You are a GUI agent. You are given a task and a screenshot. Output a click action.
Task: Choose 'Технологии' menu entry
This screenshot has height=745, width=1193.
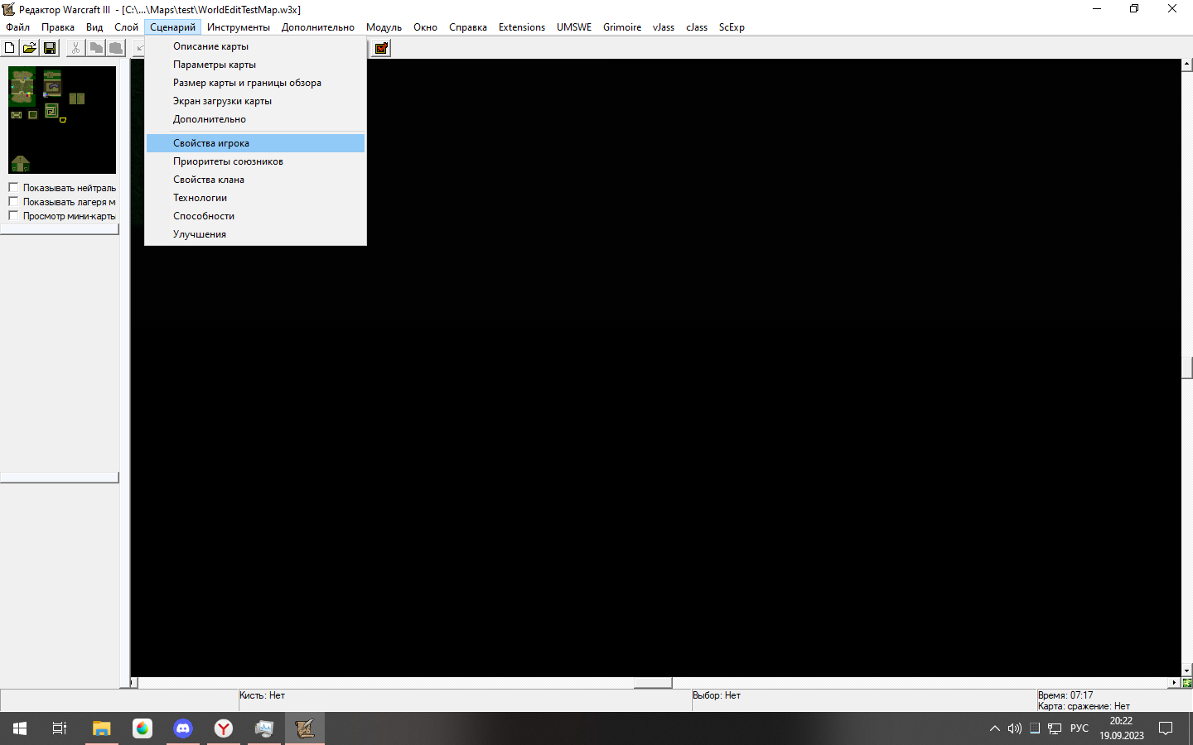pyautogui.click(x=255, y=198)
